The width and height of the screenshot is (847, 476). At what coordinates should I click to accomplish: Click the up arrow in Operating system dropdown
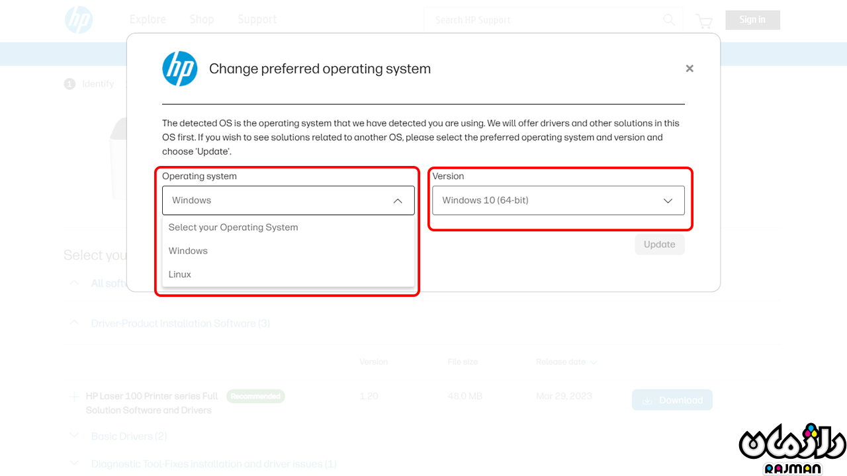pyautogui.click(x=398, y=201)
